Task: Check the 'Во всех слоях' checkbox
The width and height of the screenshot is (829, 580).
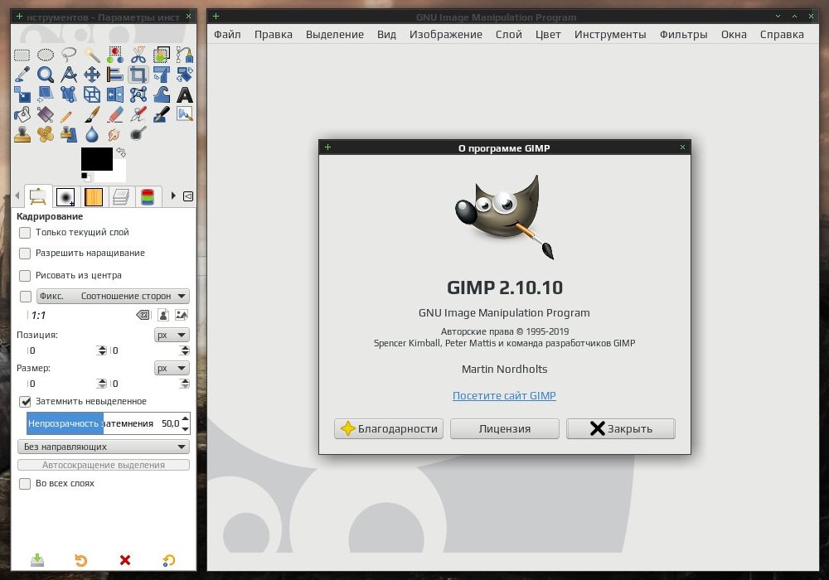Action: pyautogui.click(x=25, y=484)
